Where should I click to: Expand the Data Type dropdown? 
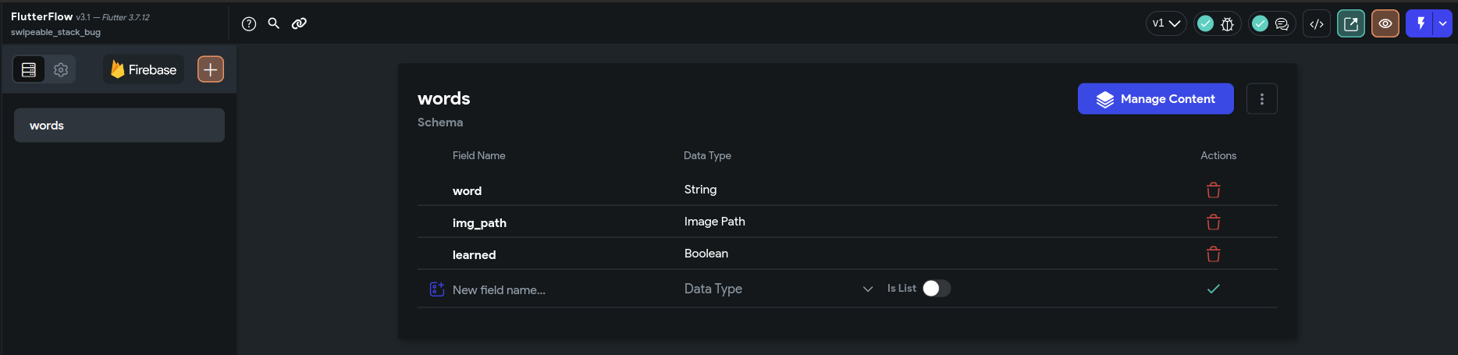click(778, 289)
